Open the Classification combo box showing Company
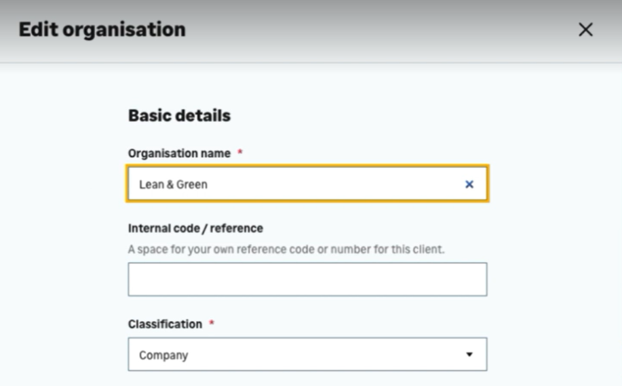 (x=307, y=354)
